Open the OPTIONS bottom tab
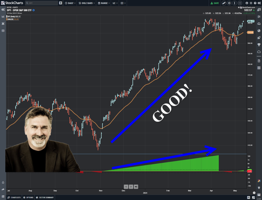This screenshot has height=200, width=262. tap(28, 198)
